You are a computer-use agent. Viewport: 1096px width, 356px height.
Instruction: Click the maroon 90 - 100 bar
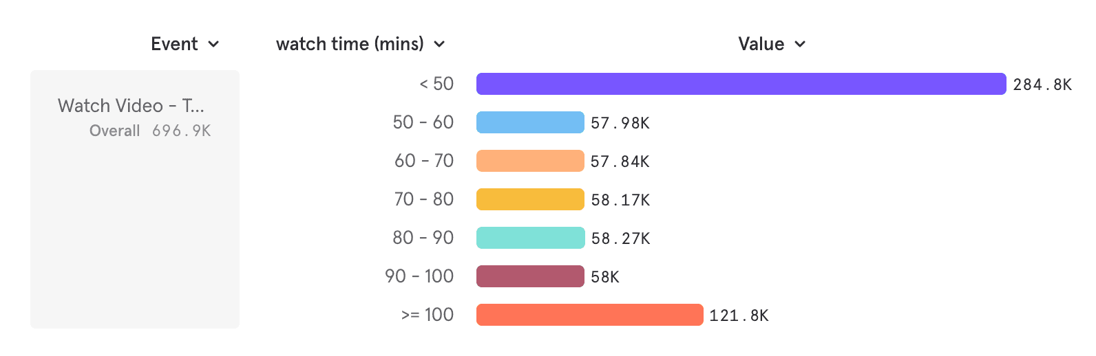pos(530,276)
